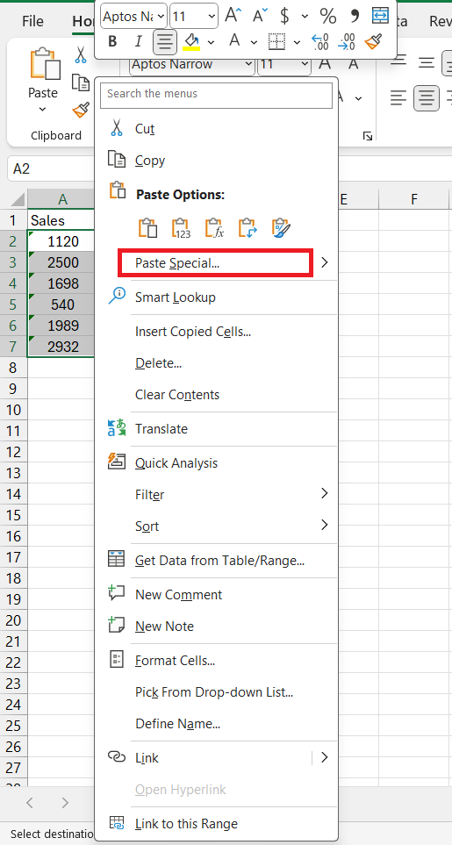This screenshot has width=452, height=845.
Task: Click the ribbon Copy icon
Action: pos(81,82)
